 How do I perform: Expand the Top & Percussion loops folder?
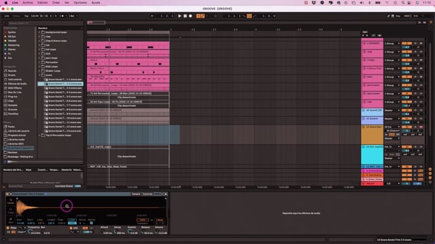coord(39,136)
